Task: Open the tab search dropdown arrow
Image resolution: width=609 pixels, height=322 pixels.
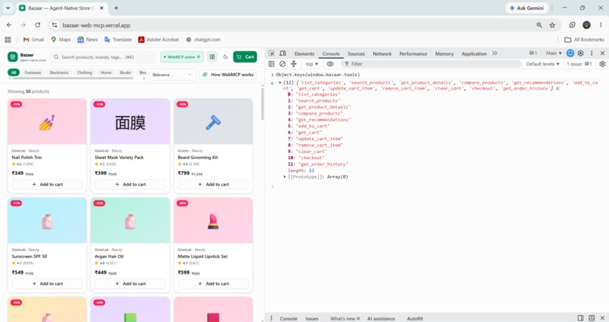Action: tap(8, 8)
